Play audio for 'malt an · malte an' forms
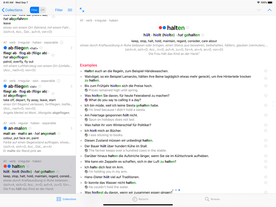This screenshot has width=276, height=207. (x=59, y=134)
